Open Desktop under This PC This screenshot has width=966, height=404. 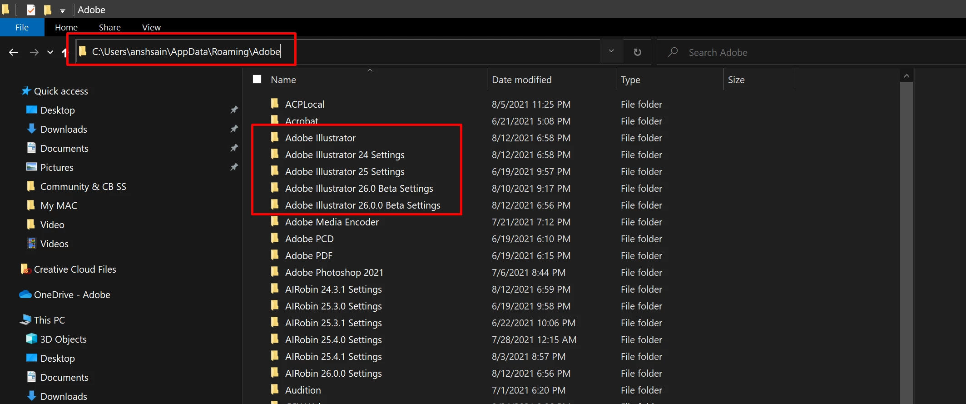tap(57, 358)
